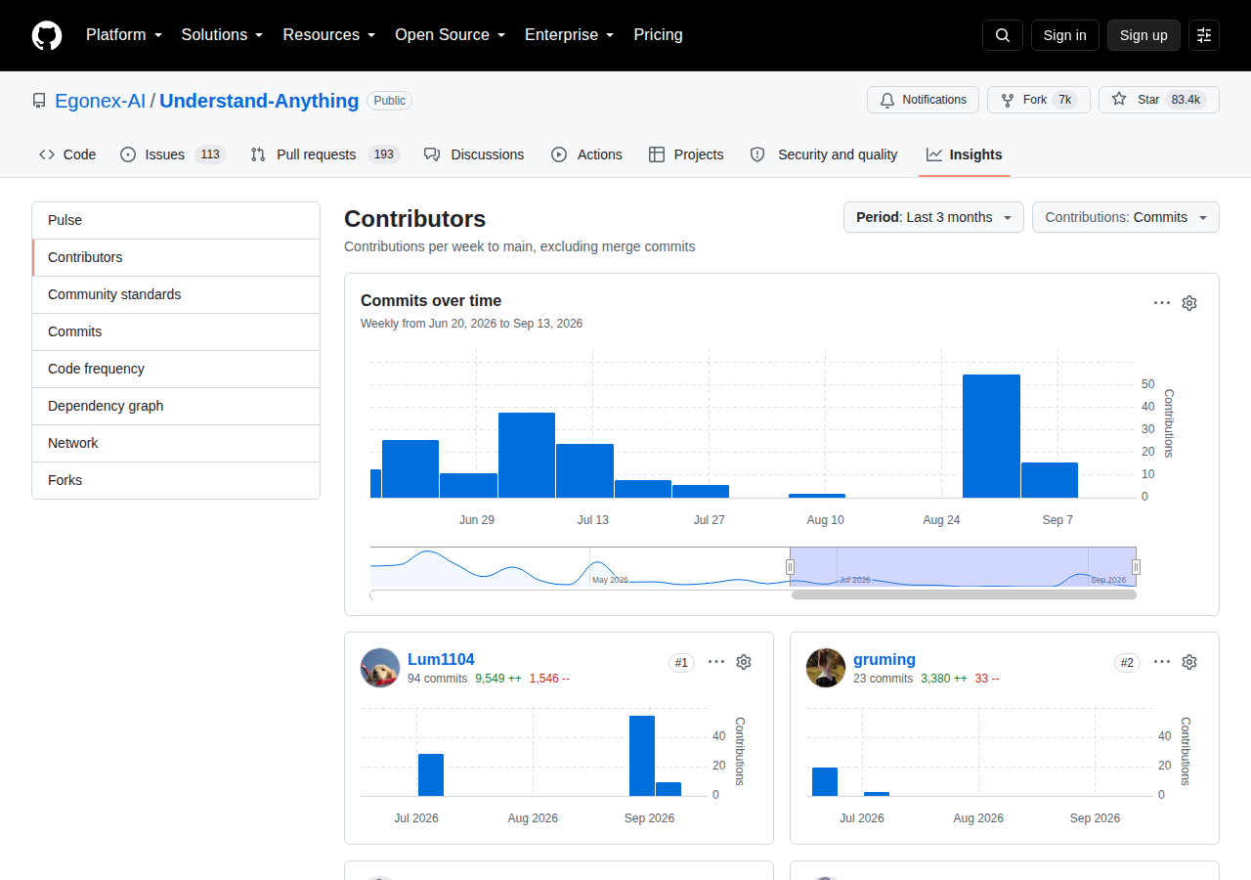Select Pulse in the Insights sidebar
Image resolution: width=1251 pixels, height=880 pixels.
(x=176, y=221)
